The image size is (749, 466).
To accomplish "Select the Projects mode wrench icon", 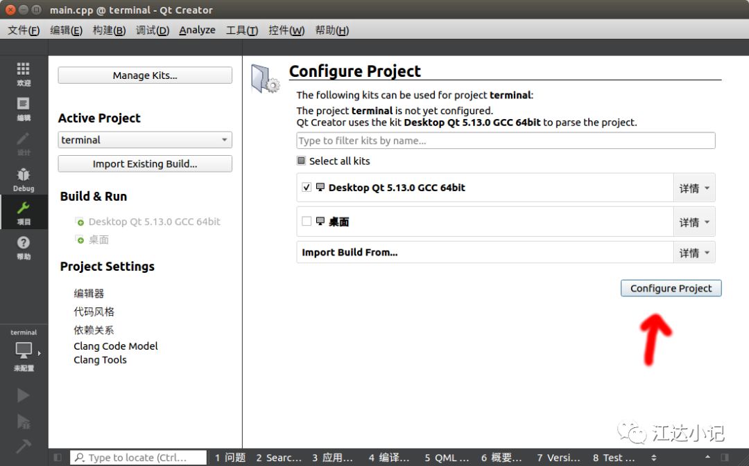I will click(x=23, y=208).
